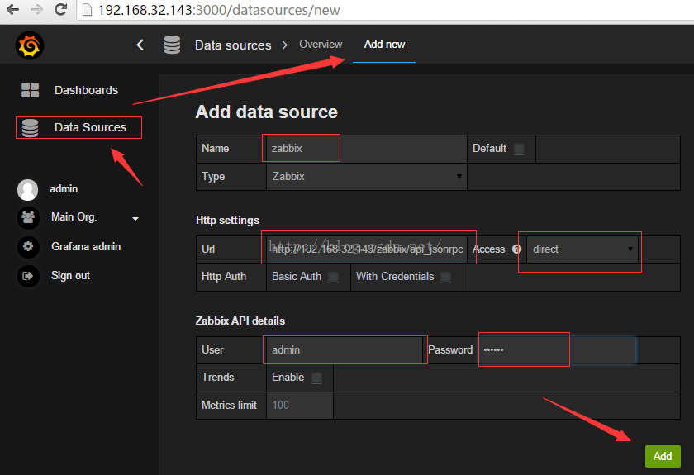Click the Zabbix API details section label
Viewport: 694px width, 475px height.
pos(240,321)
